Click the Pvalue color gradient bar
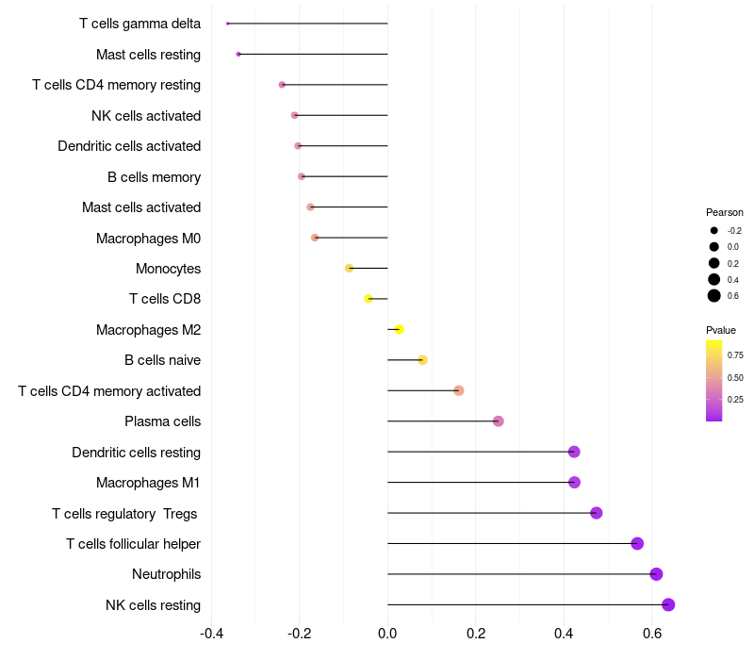The height and width of the screenshot is (660, 754). coord(713,381)
